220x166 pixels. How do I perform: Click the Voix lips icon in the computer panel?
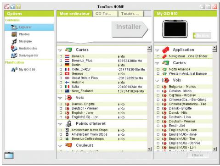click(68, 98)
